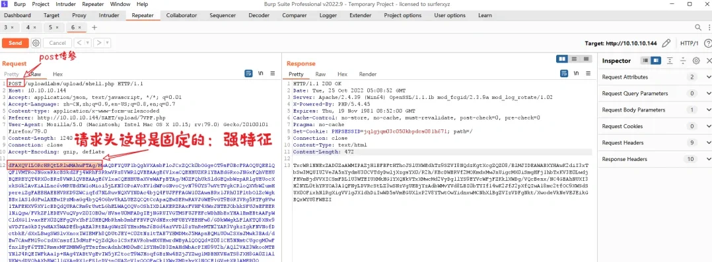Open the Project menu

[x=41, y=4]
